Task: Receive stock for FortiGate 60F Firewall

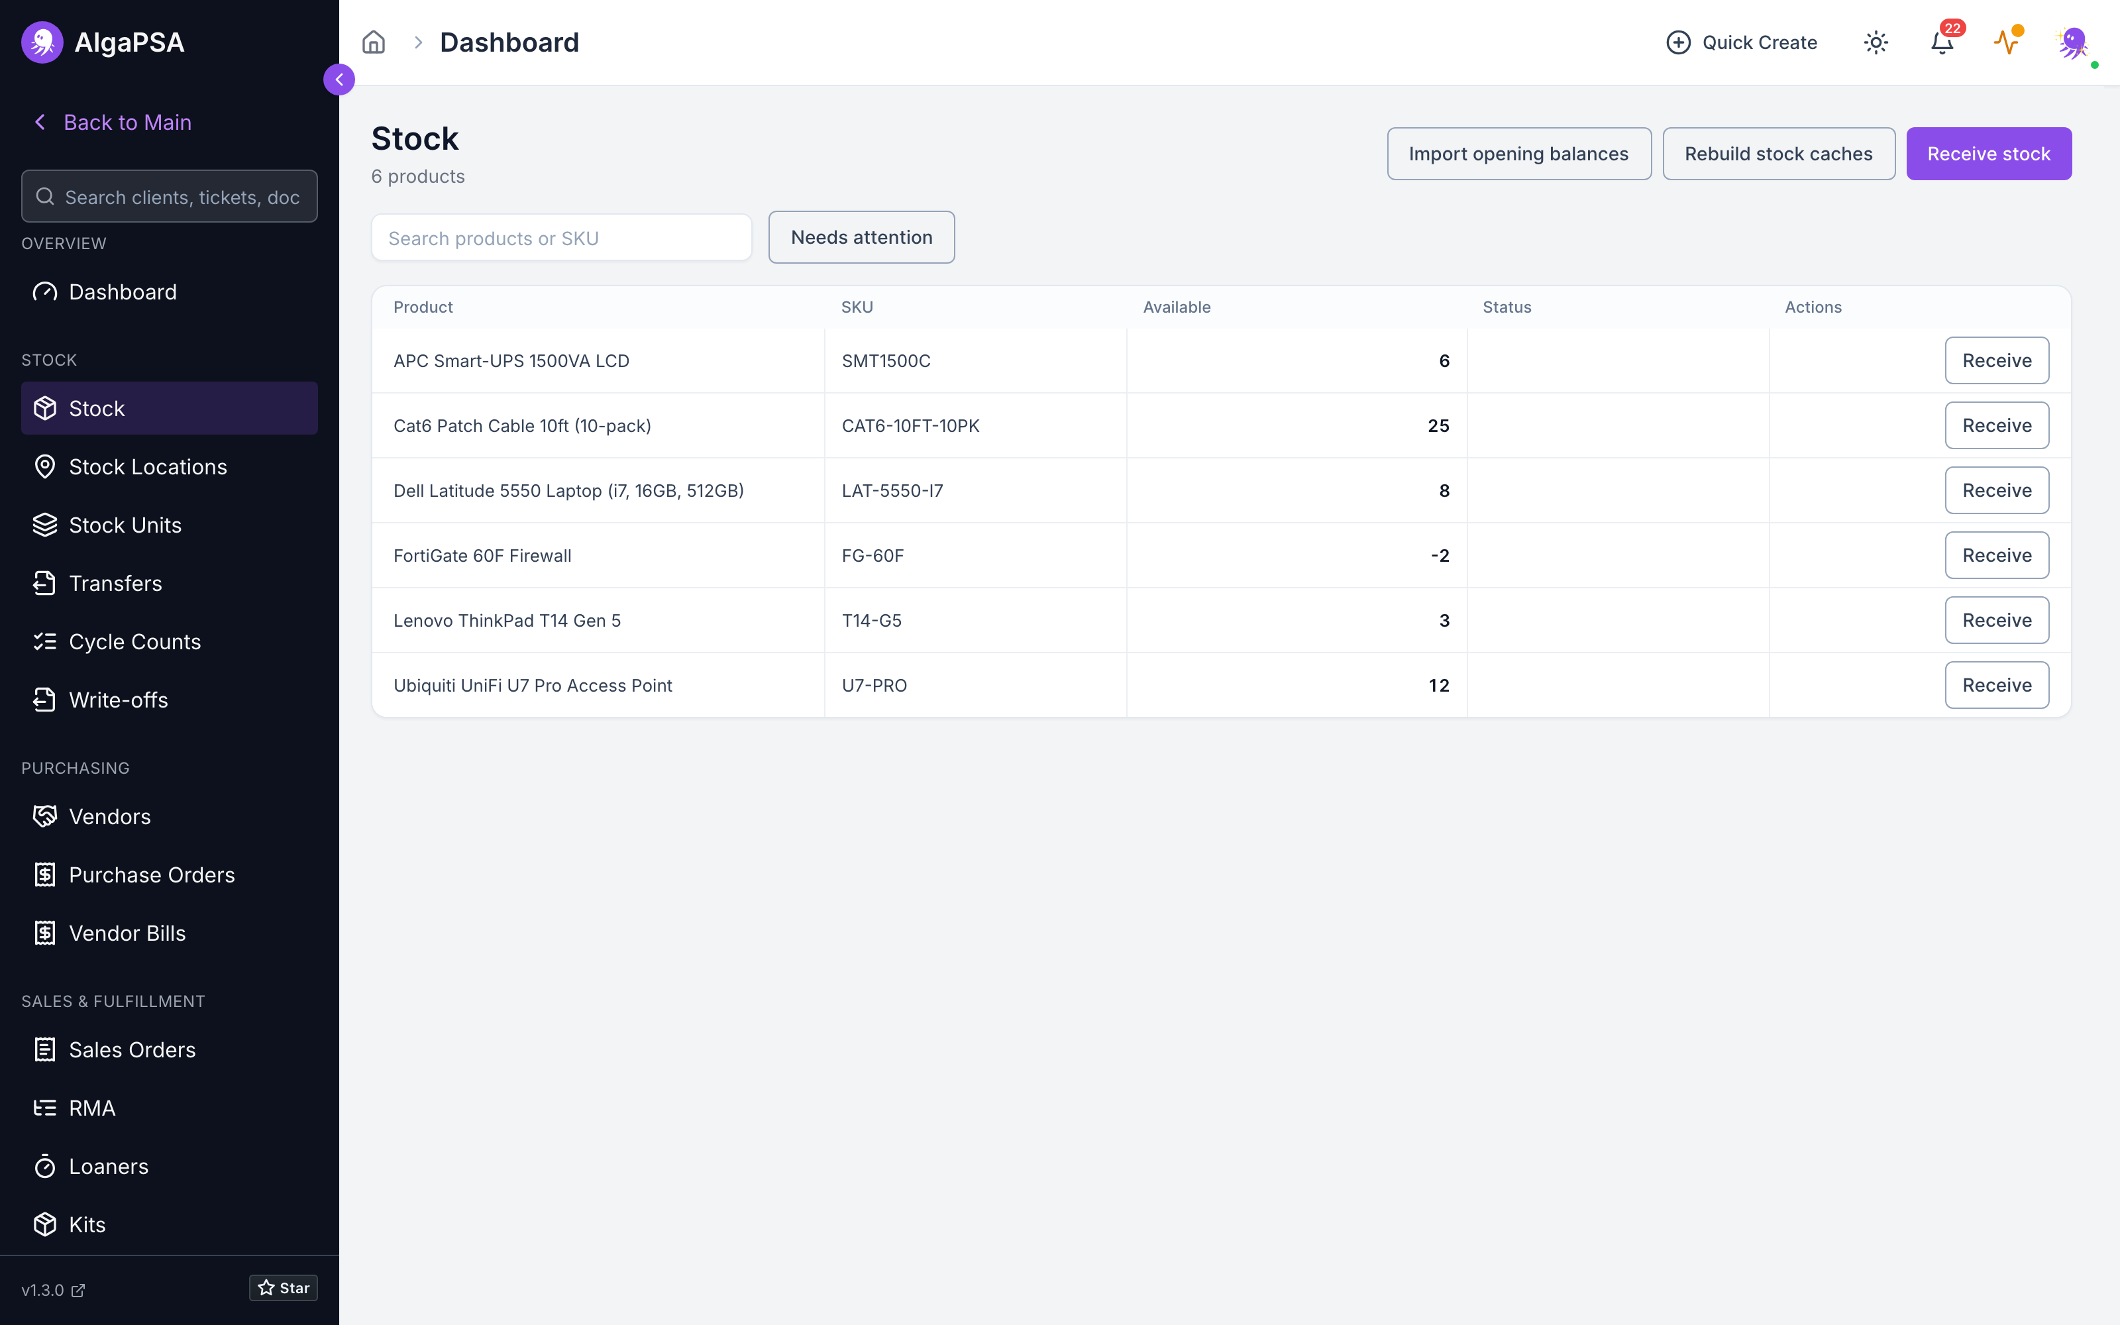Action: pyautogui.click(x=1997, y=555)
